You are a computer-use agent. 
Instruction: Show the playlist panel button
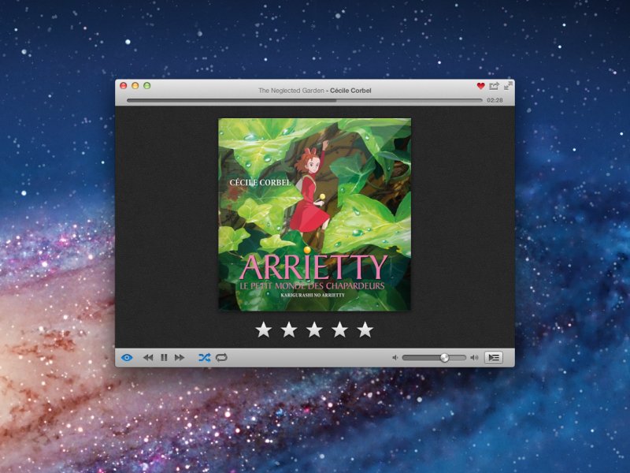[x=494, y=358]
